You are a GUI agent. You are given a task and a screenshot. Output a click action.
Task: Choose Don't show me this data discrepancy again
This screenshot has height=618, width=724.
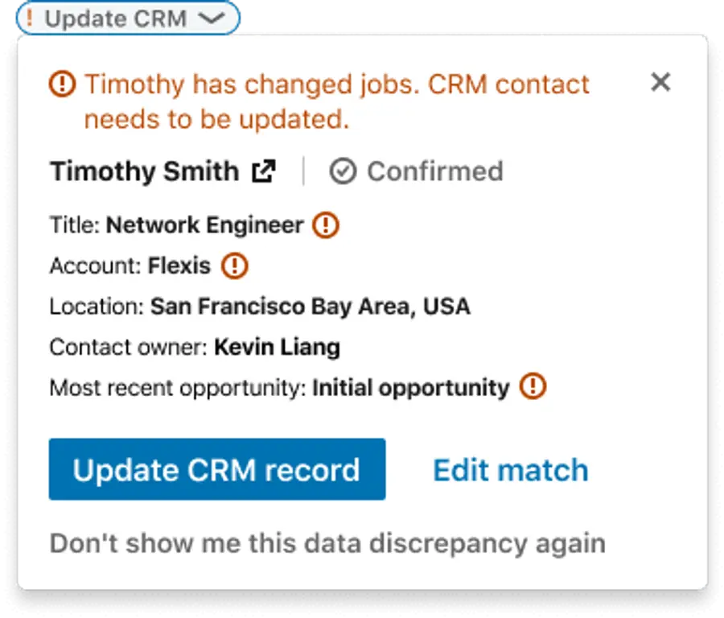[x=327, y=543]
